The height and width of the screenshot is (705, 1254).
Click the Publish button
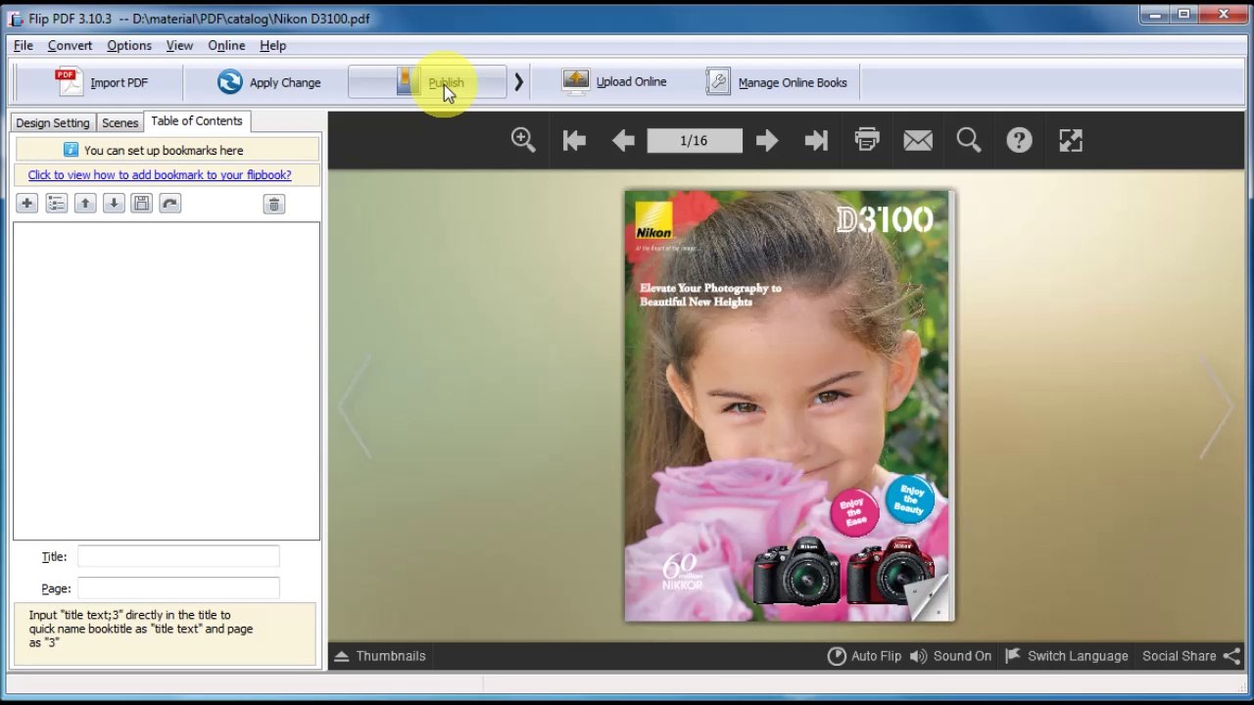pos(427,82)
